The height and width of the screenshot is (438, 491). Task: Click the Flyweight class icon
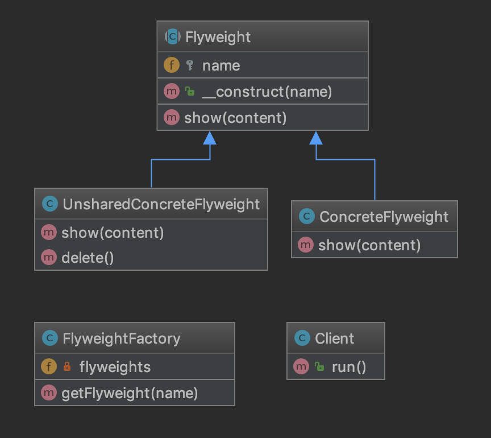point(172,37)
